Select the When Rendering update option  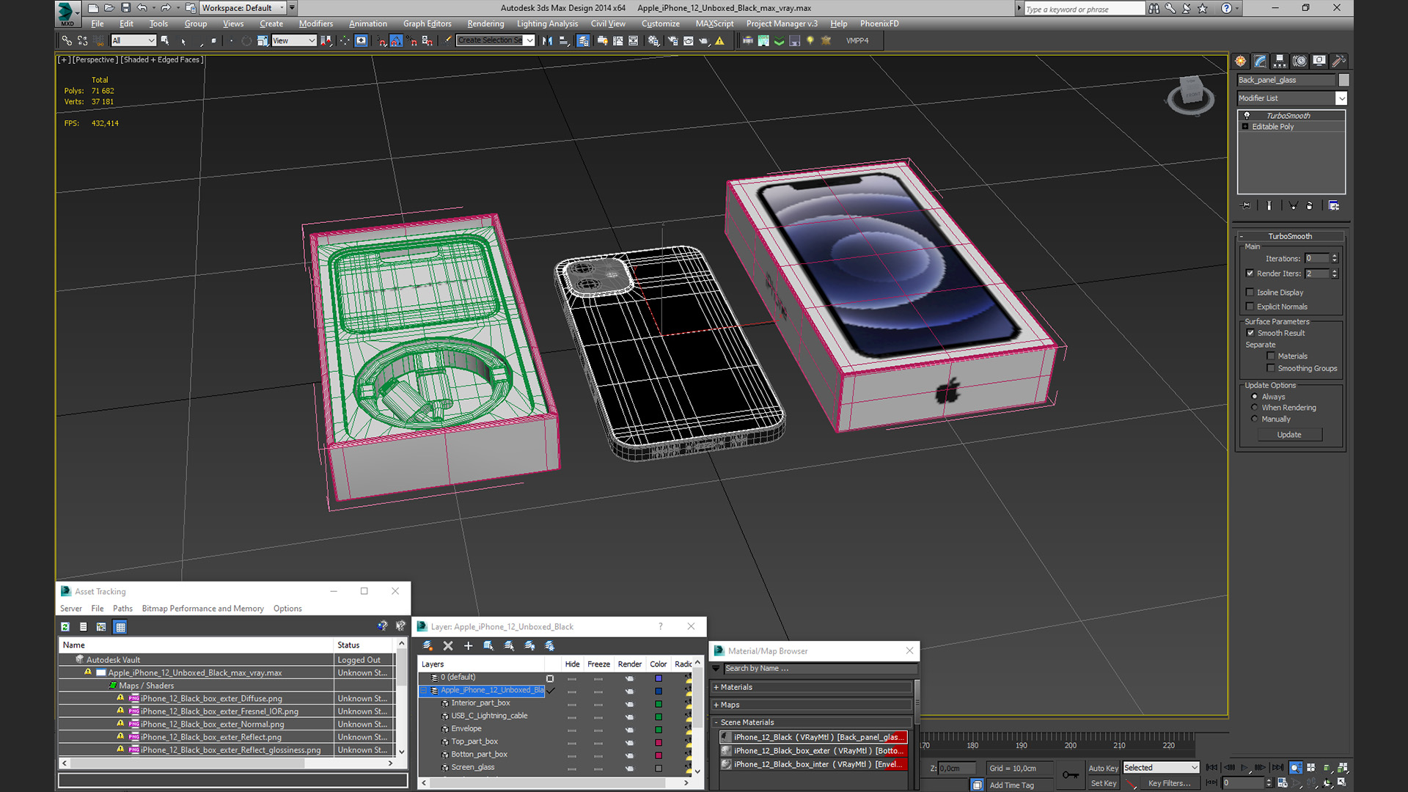pyautogui.click(x=1255, y=408)
